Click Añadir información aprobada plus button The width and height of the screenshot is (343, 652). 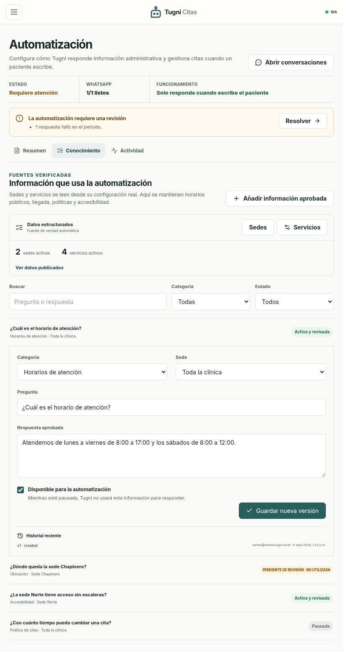point(280,198)
